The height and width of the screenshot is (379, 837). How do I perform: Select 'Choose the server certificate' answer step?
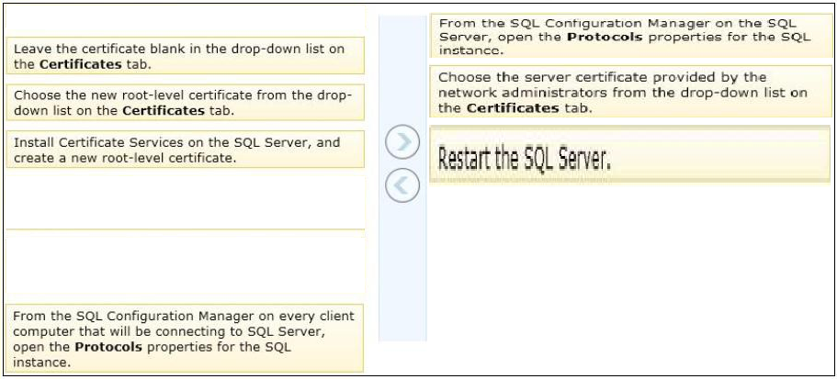pos(631,92)
